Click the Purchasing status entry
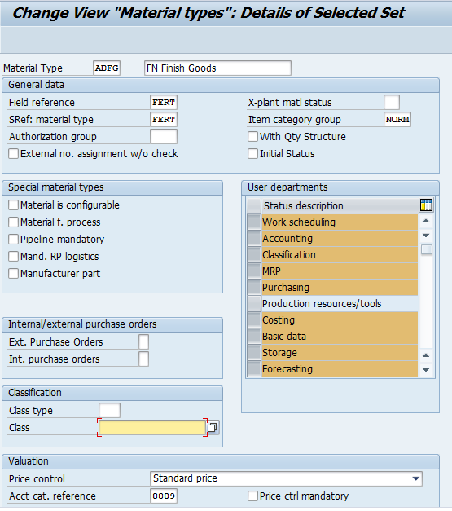Viewport: 452px width, 511px height. (x=340, y=288)
